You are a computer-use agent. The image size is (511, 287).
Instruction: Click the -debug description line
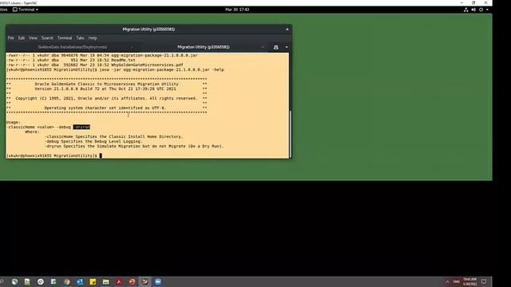[x=93, y=142]
